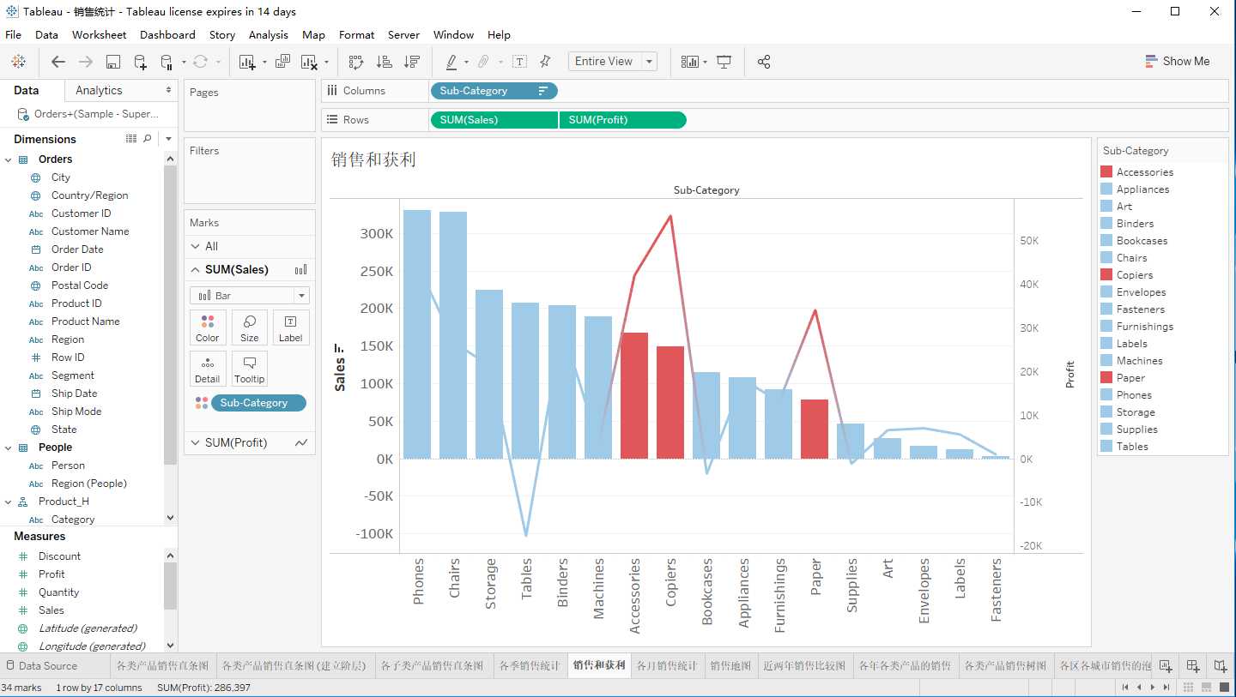The image size is (1236, 697).
Task: Click the Accessories red legend swatch
Action: (x=1106, y=172)
